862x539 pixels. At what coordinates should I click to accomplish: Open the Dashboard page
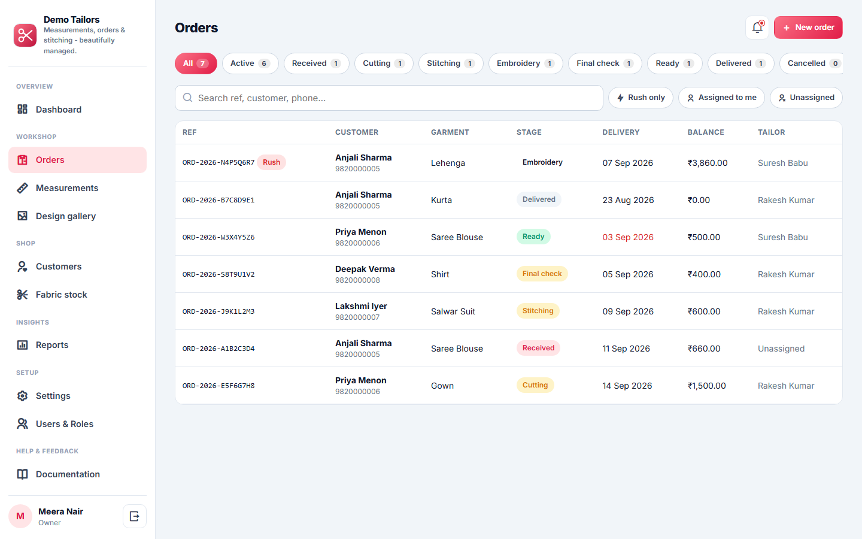[77, 110]
